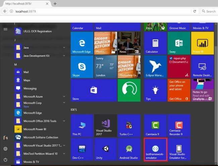Open the Skype tile

(x=82, y=67)
